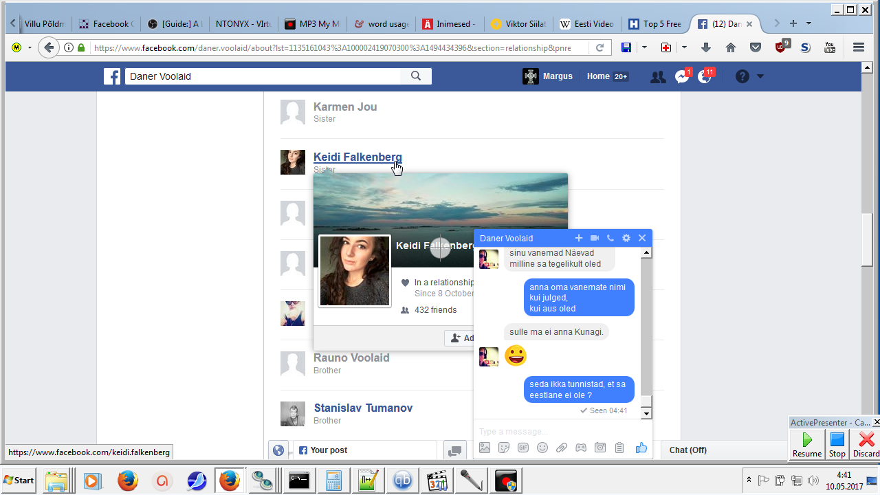Click the Home link in Facebook header
Image resolution: width=880 pixels, height=495 pixels.
598,76
